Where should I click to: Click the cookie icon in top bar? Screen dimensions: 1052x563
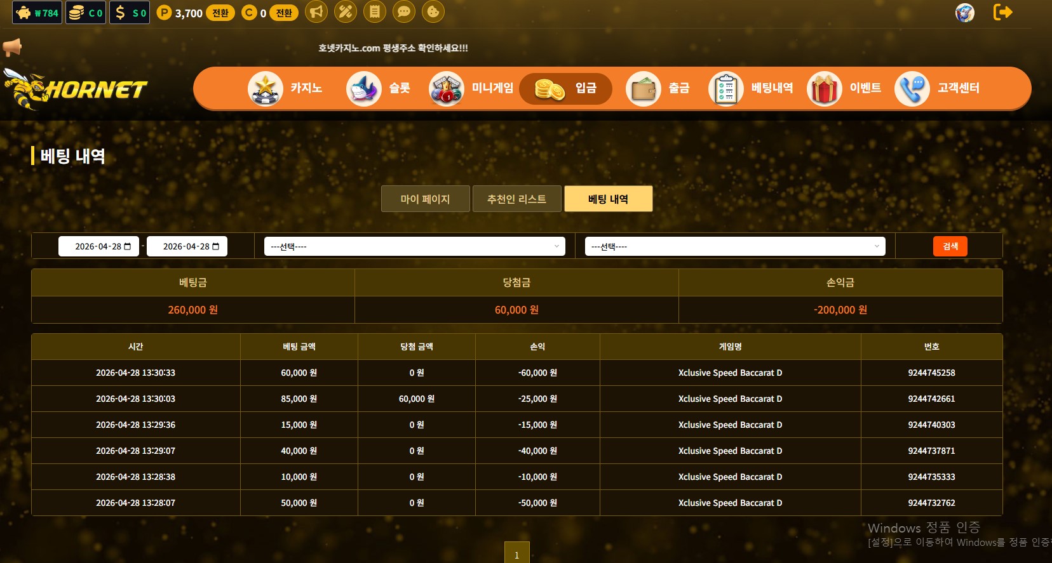click(433, 11)
